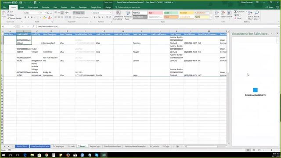Image resolution: width=281 pixels, height=158 pixels.
Task: Apply the Good cell style
Action: (171, 13)
